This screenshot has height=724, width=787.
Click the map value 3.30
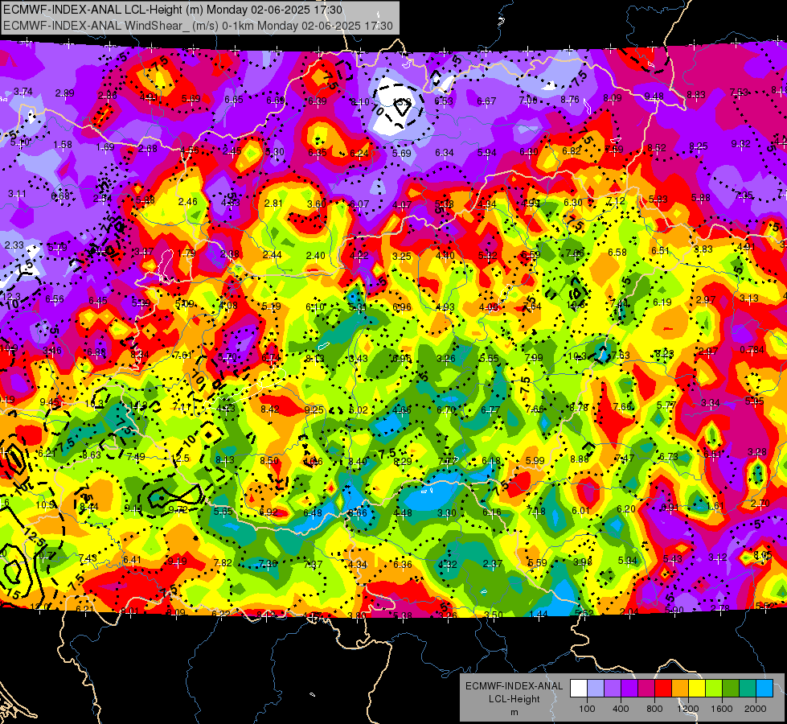[447, 513]
